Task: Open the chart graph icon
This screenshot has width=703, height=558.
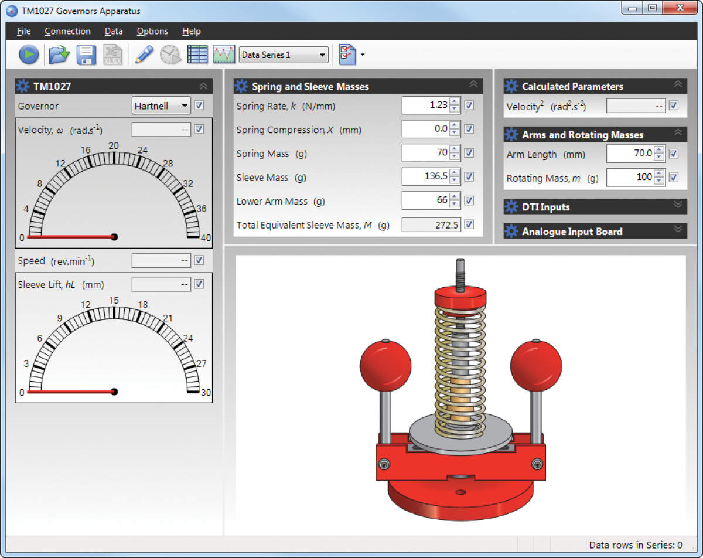Action: (224, 55)
